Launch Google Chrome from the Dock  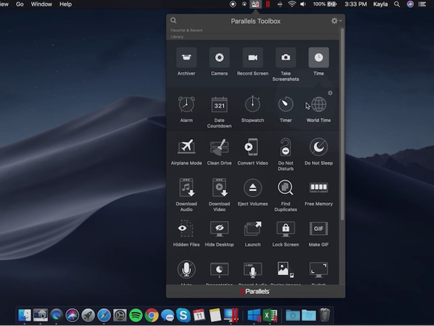[x=152, y=315]
